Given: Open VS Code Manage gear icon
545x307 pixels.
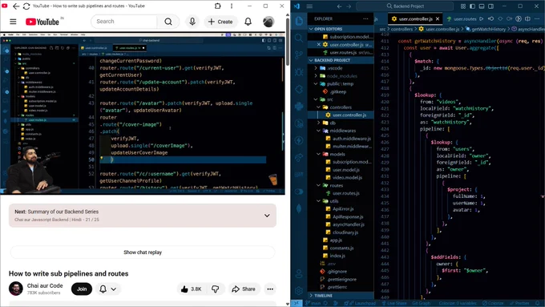Looking at the screenshot, I should [x=299, y=291].
